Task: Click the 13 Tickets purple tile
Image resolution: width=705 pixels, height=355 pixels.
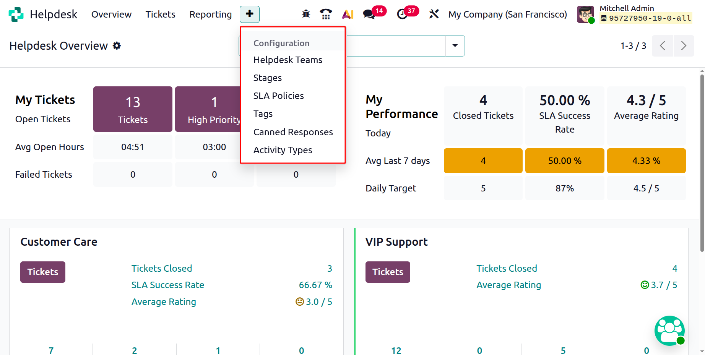Action: pyautogui.click(x=133, y=109)
